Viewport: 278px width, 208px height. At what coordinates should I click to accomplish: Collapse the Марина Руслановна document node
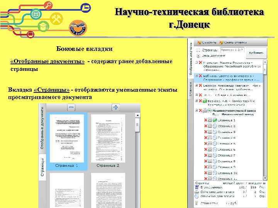197,62
